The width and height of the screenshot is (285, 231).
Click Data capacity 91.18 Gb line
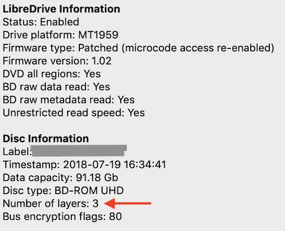[61, 178]
